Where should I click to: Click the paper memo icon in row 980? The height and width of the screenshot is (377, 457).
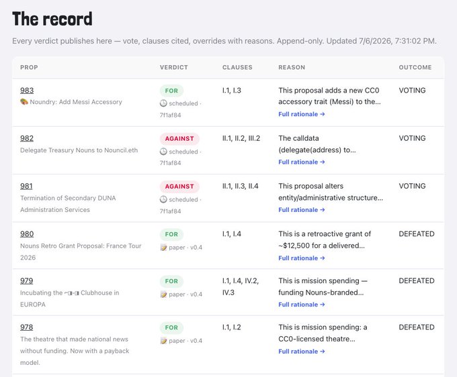coord(163,248)
